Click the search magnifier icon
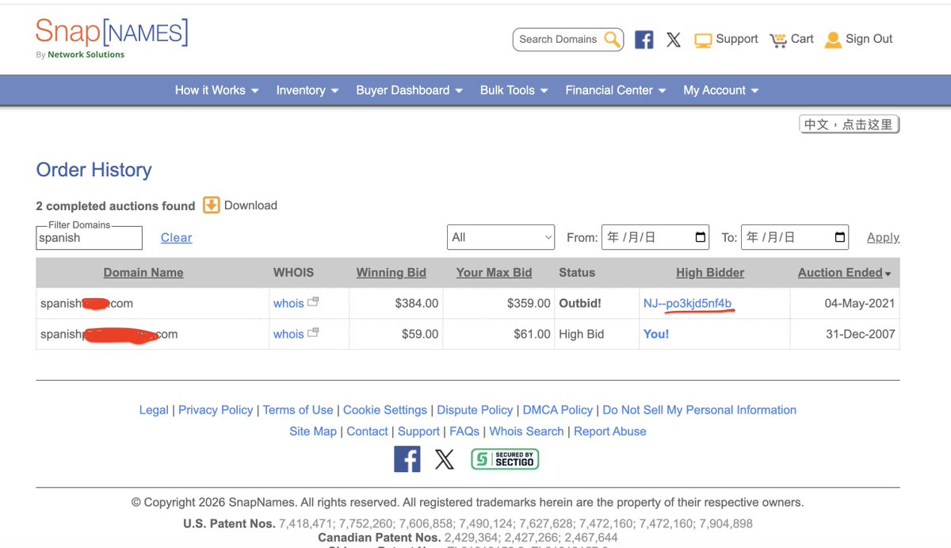This screenshot has height=548, width=951. click(x=612, y=39)
